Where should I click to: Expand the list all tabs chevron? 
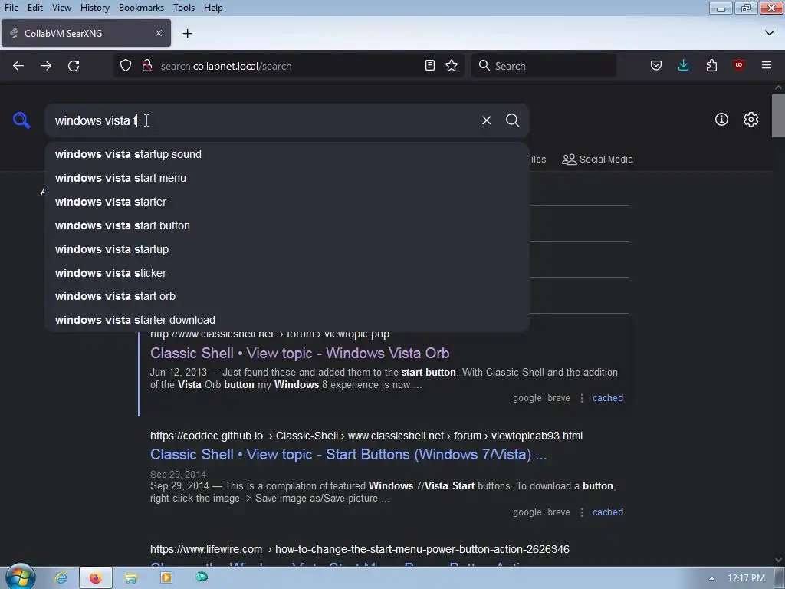(x=770, y=33)
